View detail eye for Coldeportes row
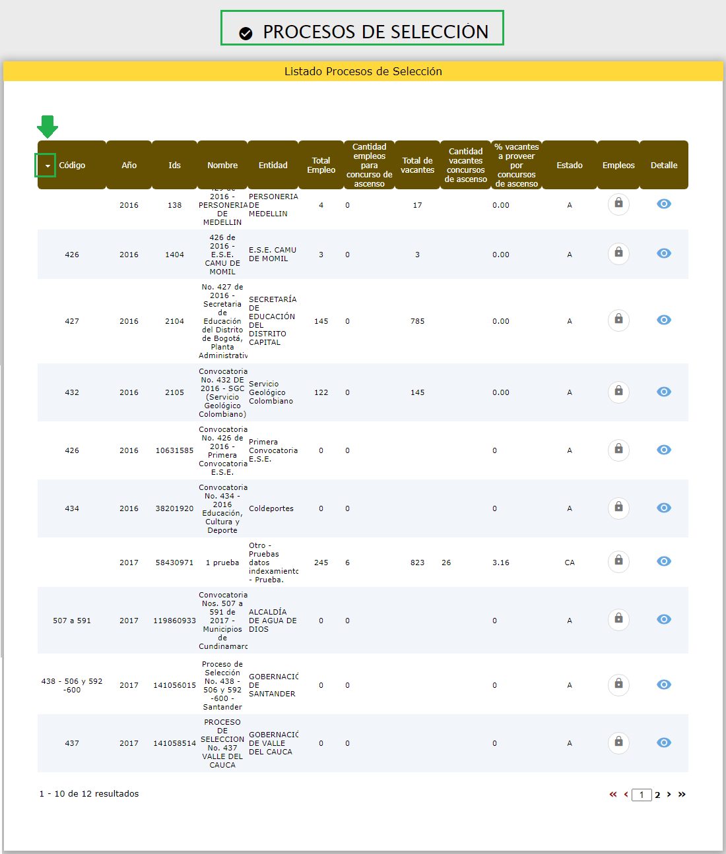Image resolution: width=726 pixels, height=854 pixels. coord(664,508)
